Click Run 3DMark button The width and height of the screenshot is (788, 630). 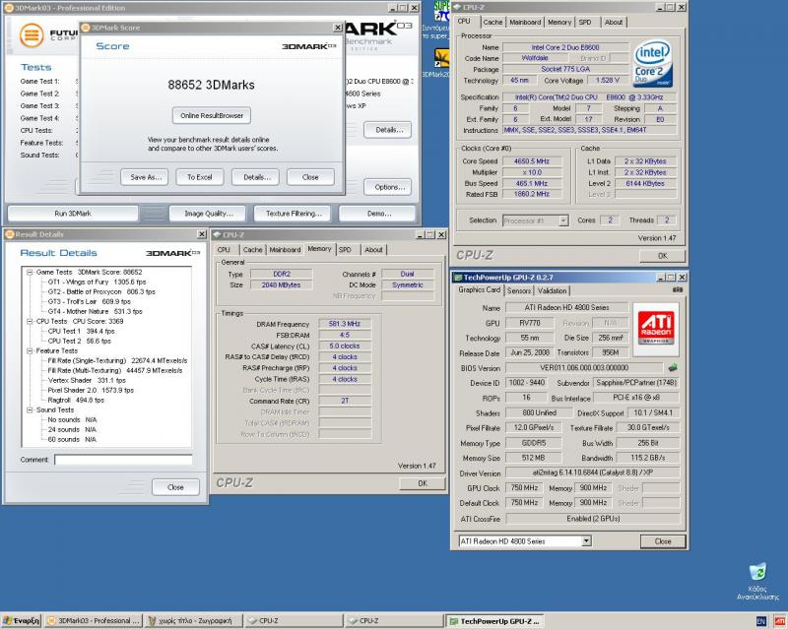point(73,214)
